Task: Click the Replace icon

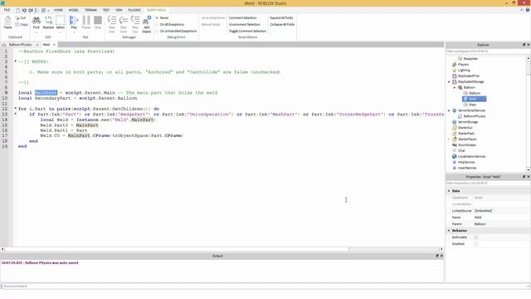Action: 48,20
